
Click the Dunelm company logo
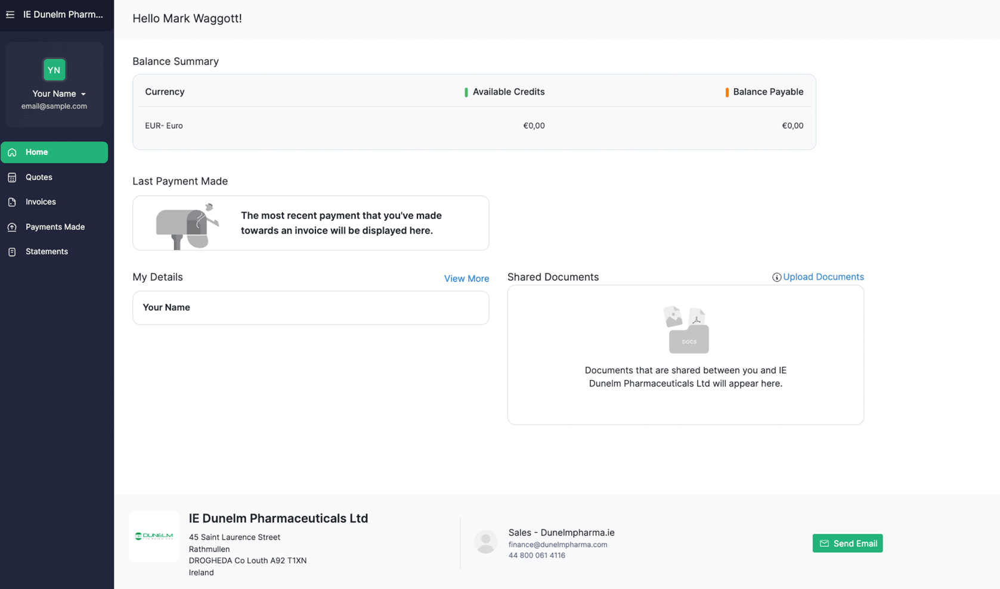pos(154,537)
